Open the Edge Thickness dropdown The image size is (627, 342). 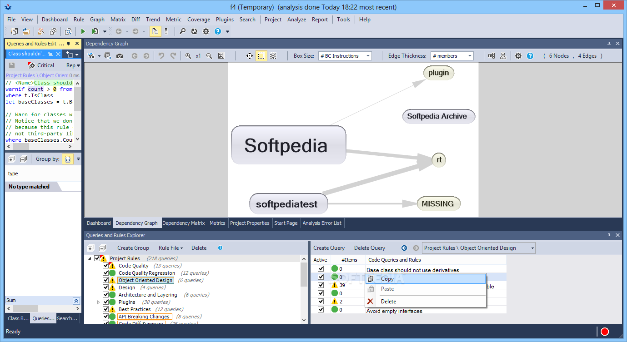click(x=452, y=56)
